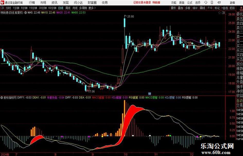
Task: Click the 特锐德(日线 前复权) chart title
Action: click(12, 13)
